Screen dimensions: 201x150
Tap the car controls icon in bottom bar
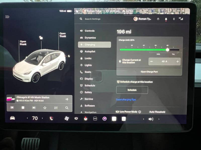[12, 118]
